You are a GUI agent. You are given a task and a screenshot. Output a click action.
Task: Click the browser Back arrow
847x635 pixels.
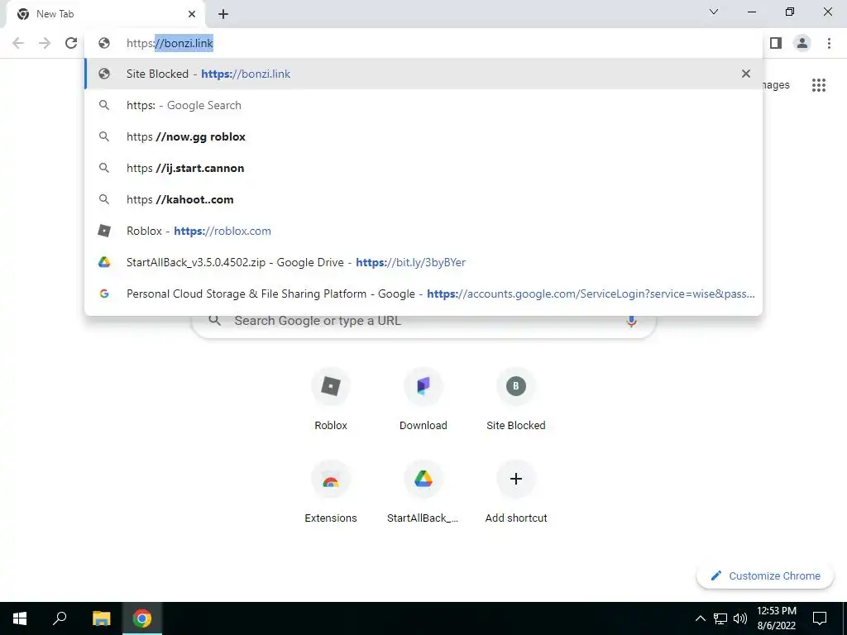point(18,43)
